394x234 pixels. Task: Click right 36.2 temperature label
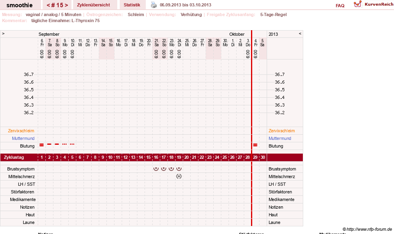coord(280,113)
